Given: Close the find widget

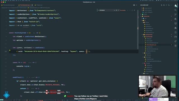Looking at the screenshot, I should coord(135,10).
